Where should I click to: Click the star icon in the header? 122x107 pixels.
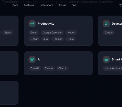point(121,5)
